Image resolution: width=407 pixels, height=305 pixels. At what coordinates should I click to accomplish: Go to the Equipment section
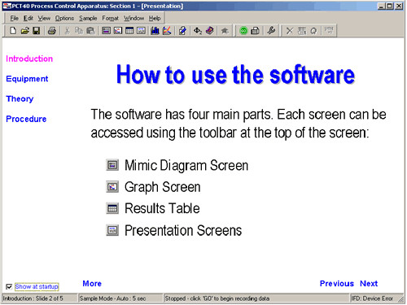click(x=27, y=79)
